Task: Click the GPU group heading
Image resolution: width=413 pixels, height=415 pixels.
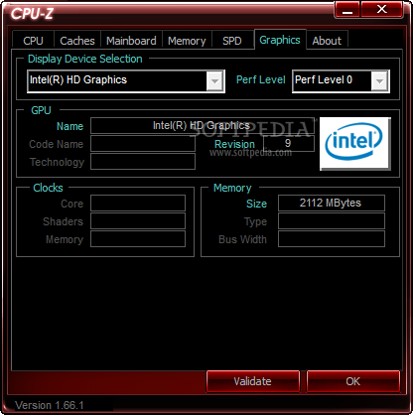Action: tap(41, 110)
